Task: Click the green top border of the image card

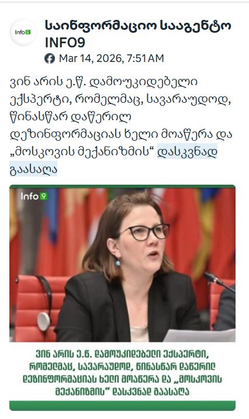Action: 122,186
